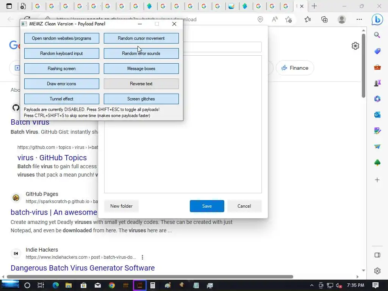388x291 pixels.
Task: Close the active browser tab
Action: pos(302,6)
